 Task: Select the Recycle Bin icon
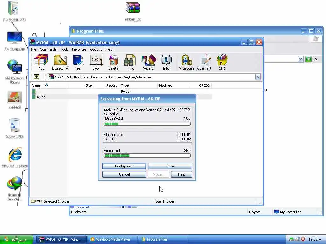(14, 128)
